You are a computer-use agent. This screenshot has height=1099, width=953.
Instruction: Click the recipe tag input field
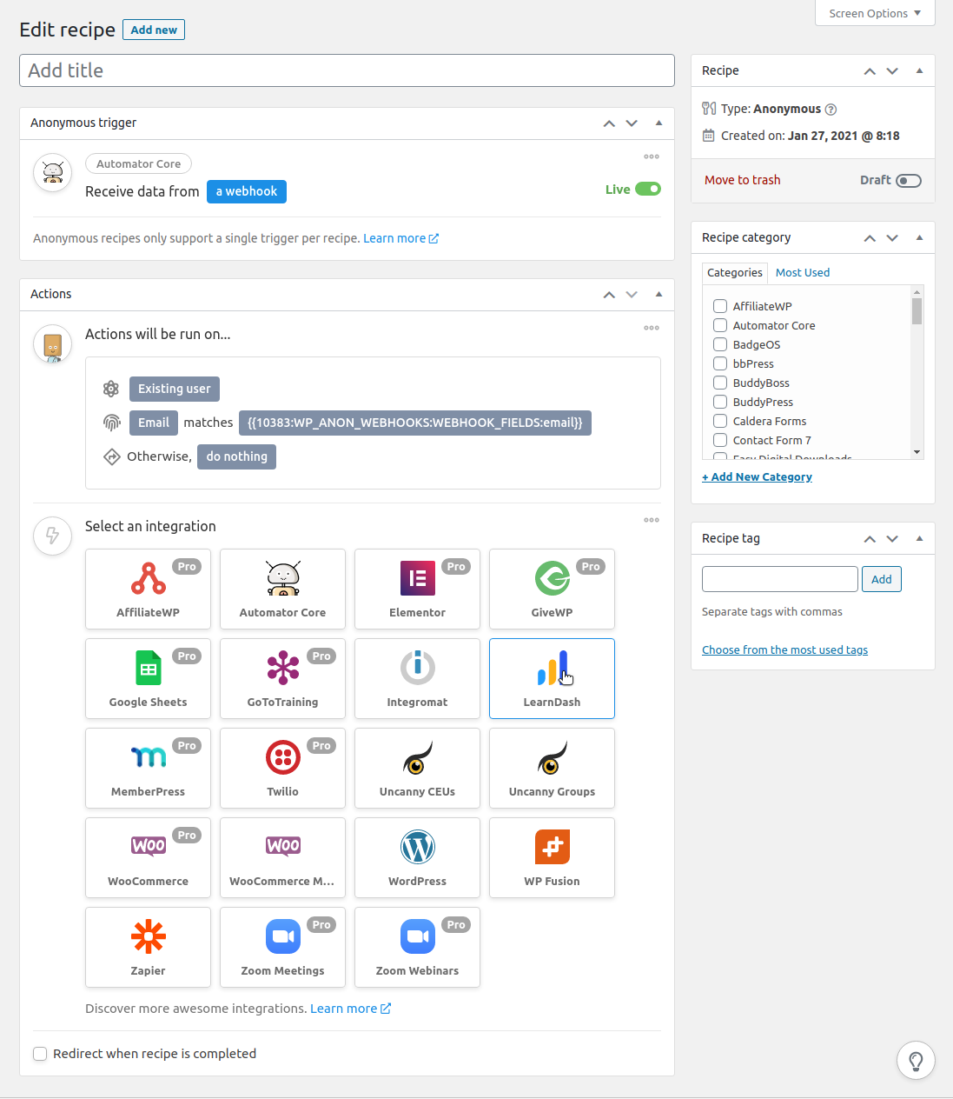tap(780, 579)
